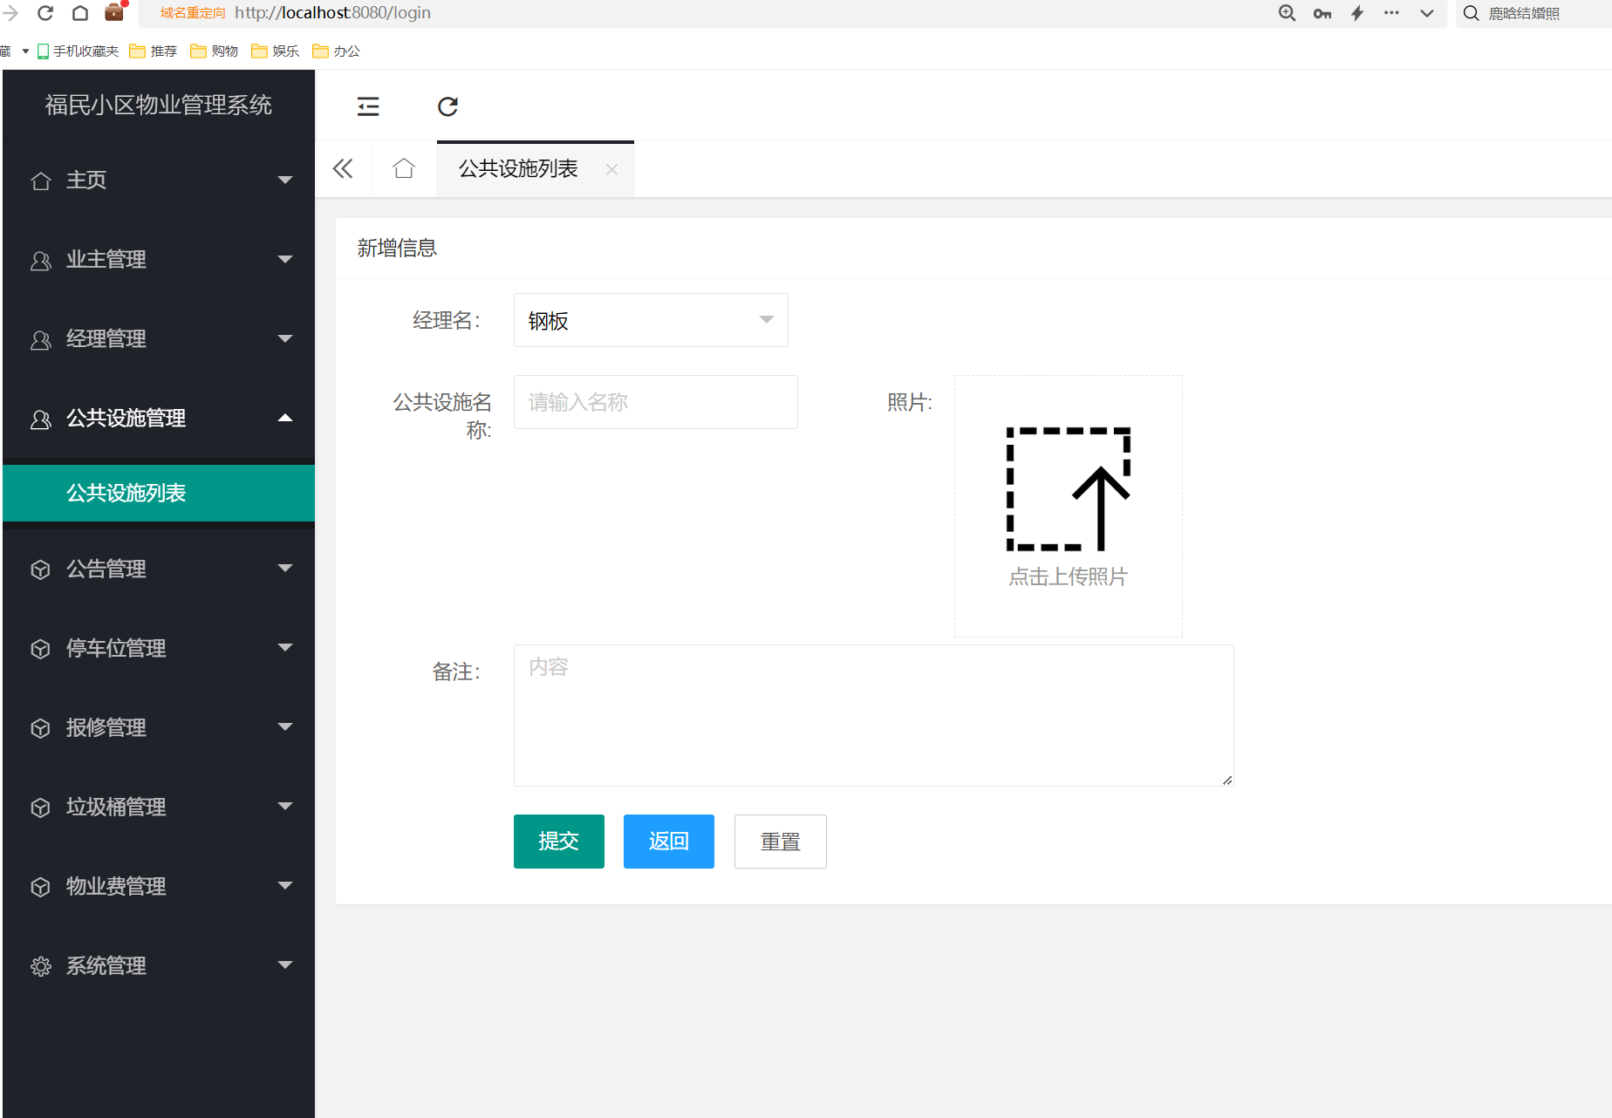This screenshot has width=1612, height=1118.
Task: Click the browser address bar URL
Action: click(x=332, y=13)
